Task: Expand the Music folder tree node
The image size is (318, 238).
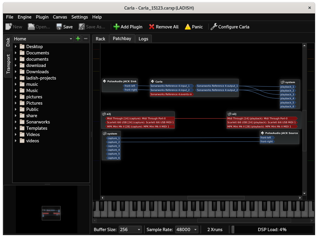Action: 16,91
